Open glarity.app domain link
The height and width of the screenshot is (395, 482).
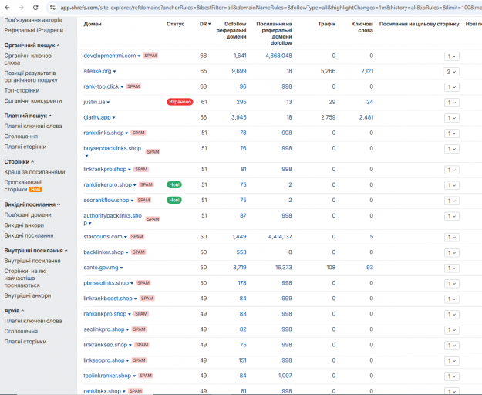pos(97,117)
